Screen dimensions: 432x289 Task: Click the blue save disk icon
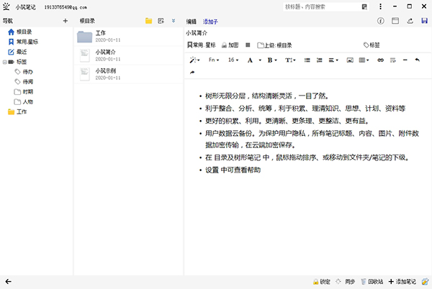(x=425, y=22)
